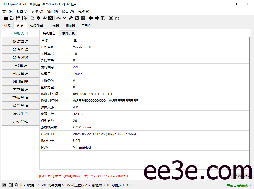
Task: Click the console icon in the status bar
Action: click(4, 185)
